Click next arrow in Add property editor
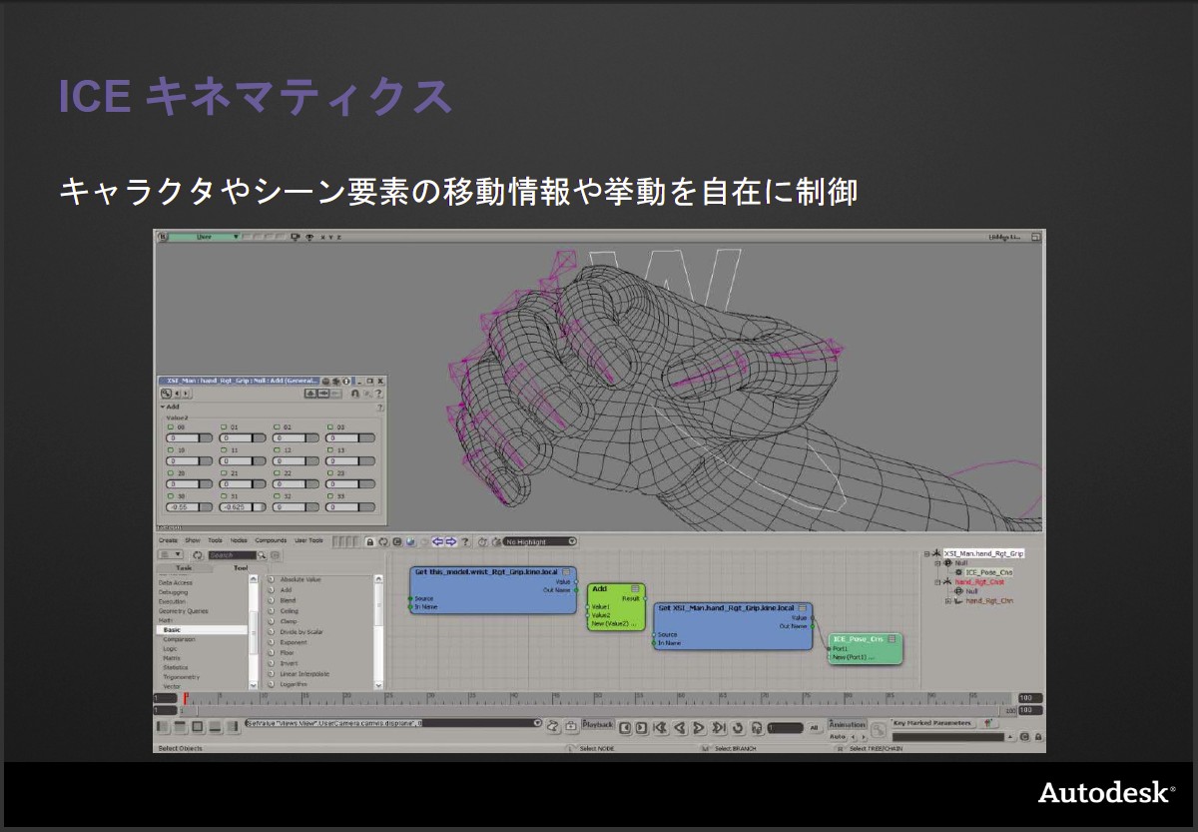Screen dimensions: 1198x832 pyautogui.click(x=186, y=394)
